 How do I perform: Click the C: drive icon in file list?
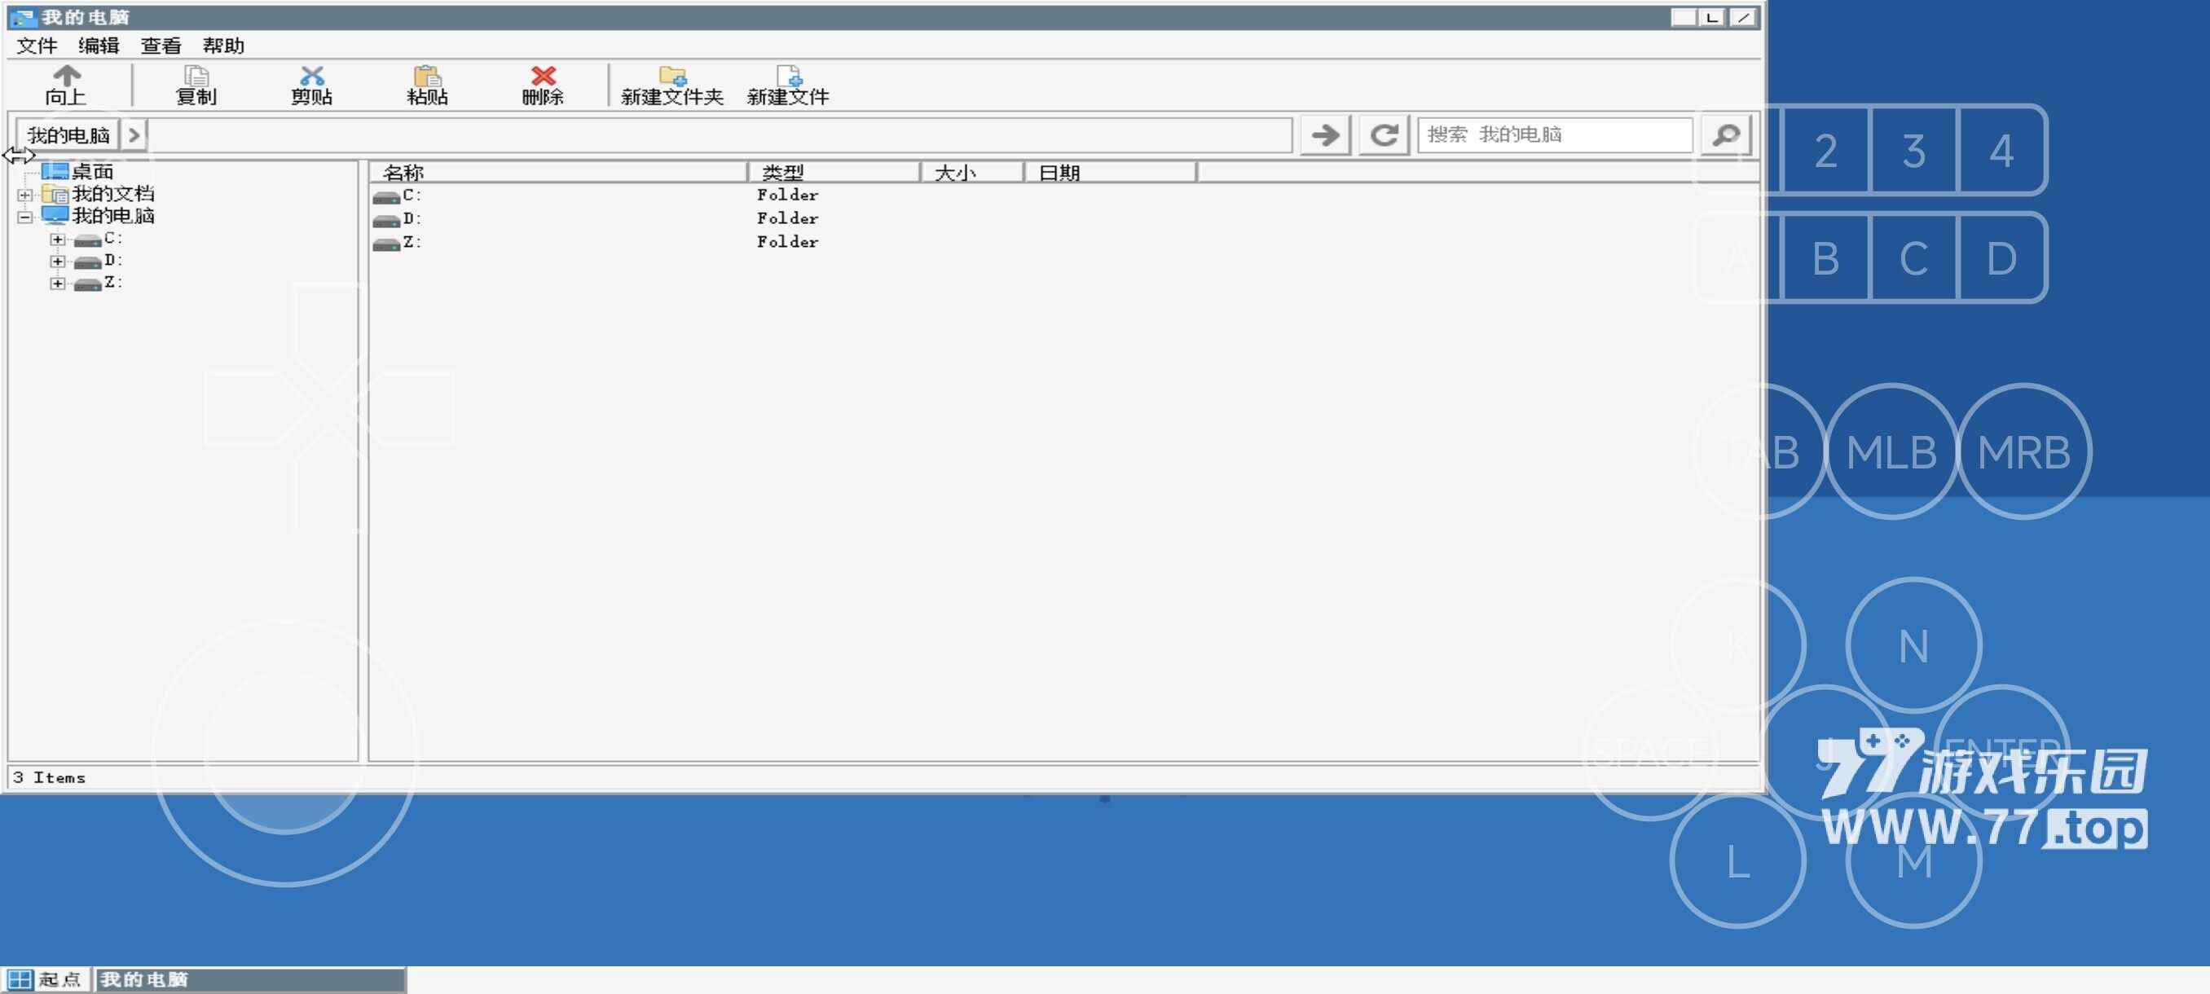[x=386, y=197]
